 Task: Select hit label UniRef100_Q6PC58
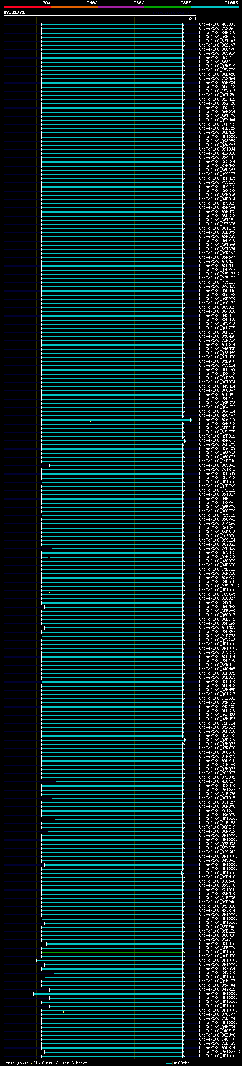click(x=217, y=574)
